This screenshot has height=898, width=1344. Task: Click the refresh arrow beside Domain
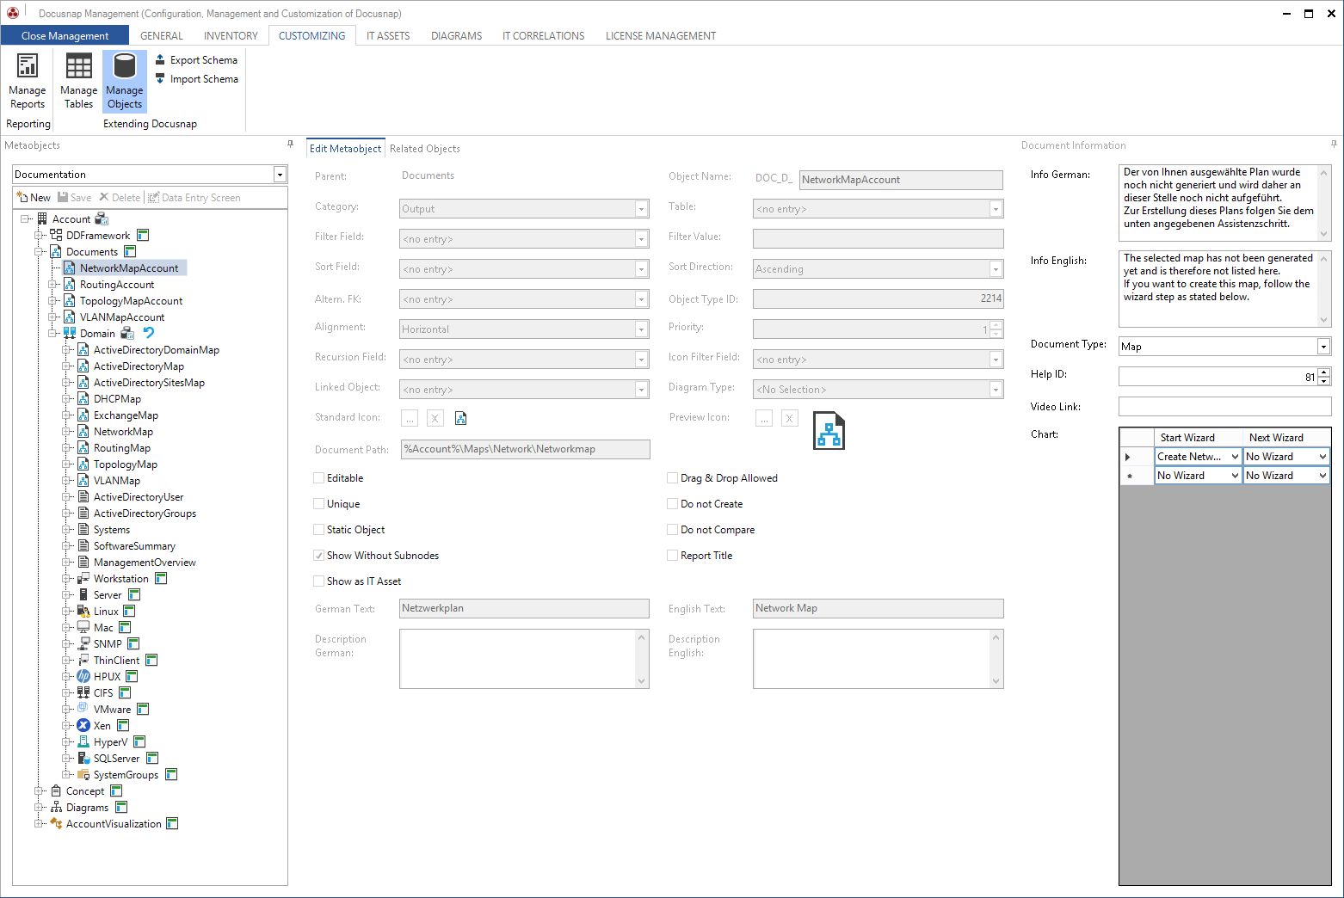(149, 333)
